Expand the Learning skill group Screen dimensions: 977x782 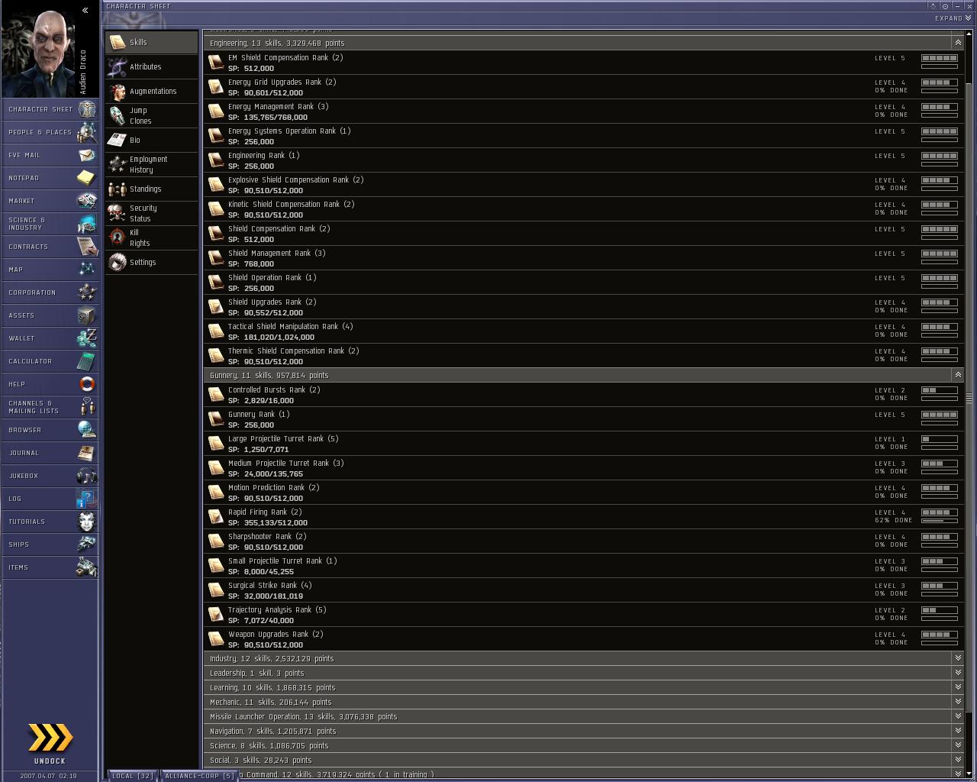click(958, 687)
